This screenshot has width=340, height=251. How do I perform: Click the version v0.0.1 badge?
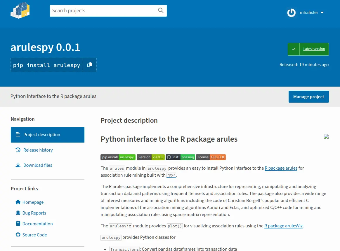pos(150,157)
